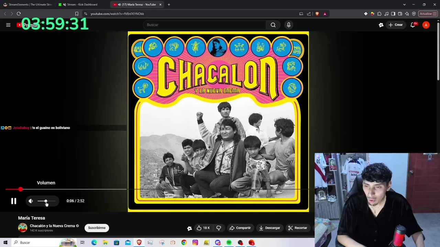Open Brave Rewards triangle icon
The image size is (440, 247).
click(325, 14)
